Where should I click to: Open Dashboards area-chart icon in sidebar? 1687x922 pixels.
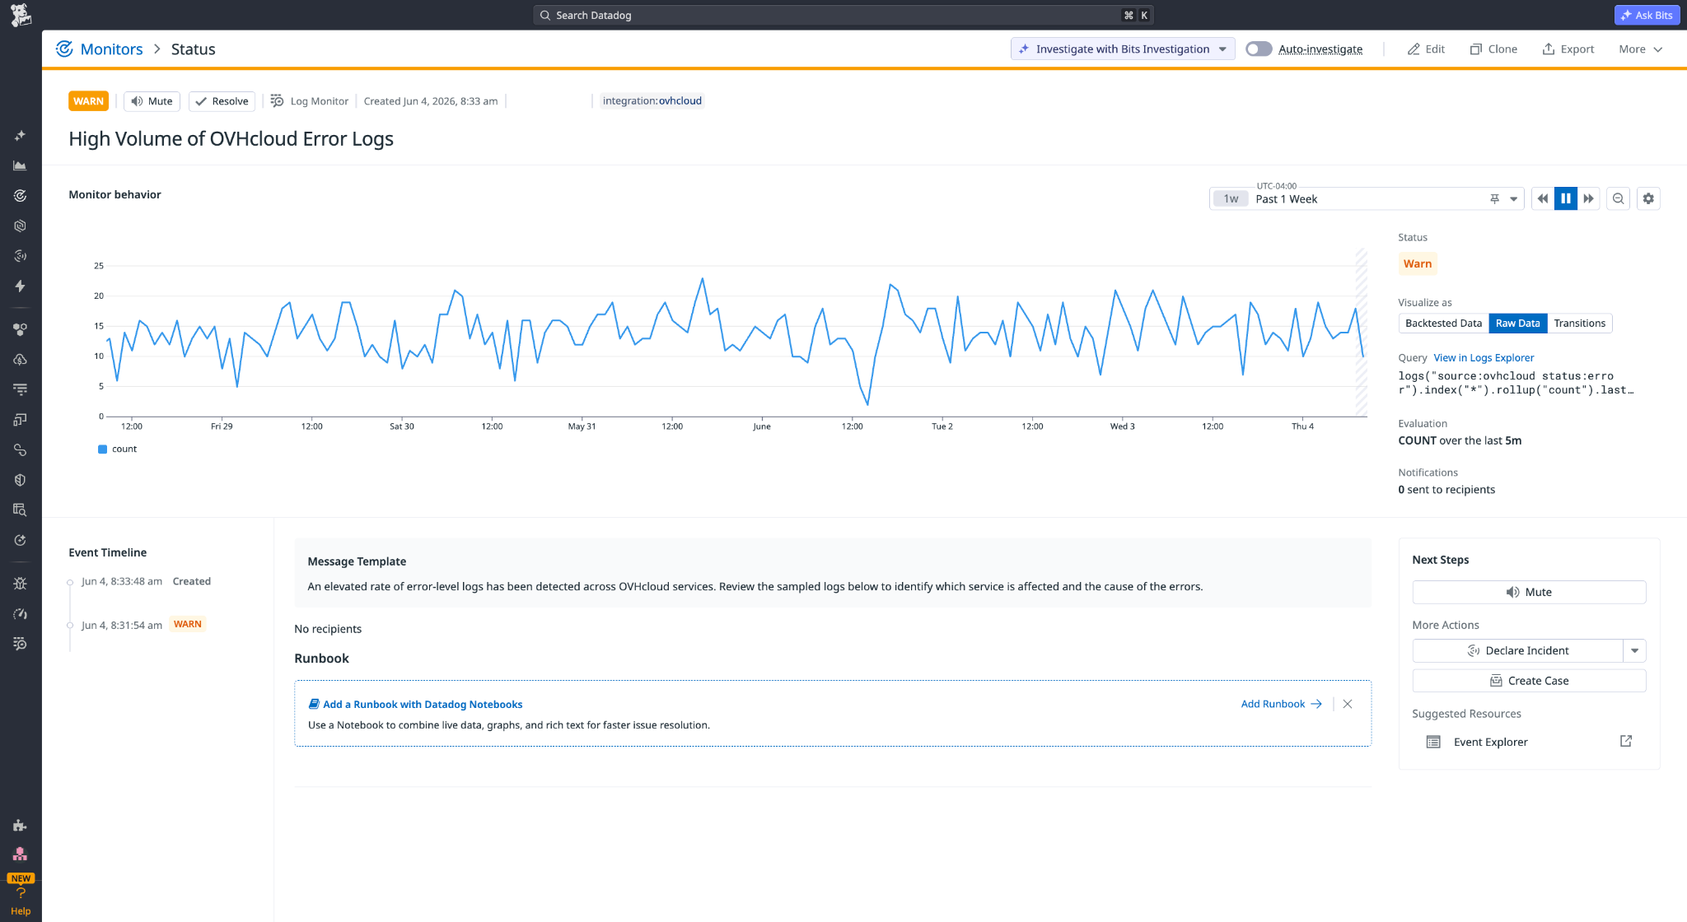pos(21,165)
